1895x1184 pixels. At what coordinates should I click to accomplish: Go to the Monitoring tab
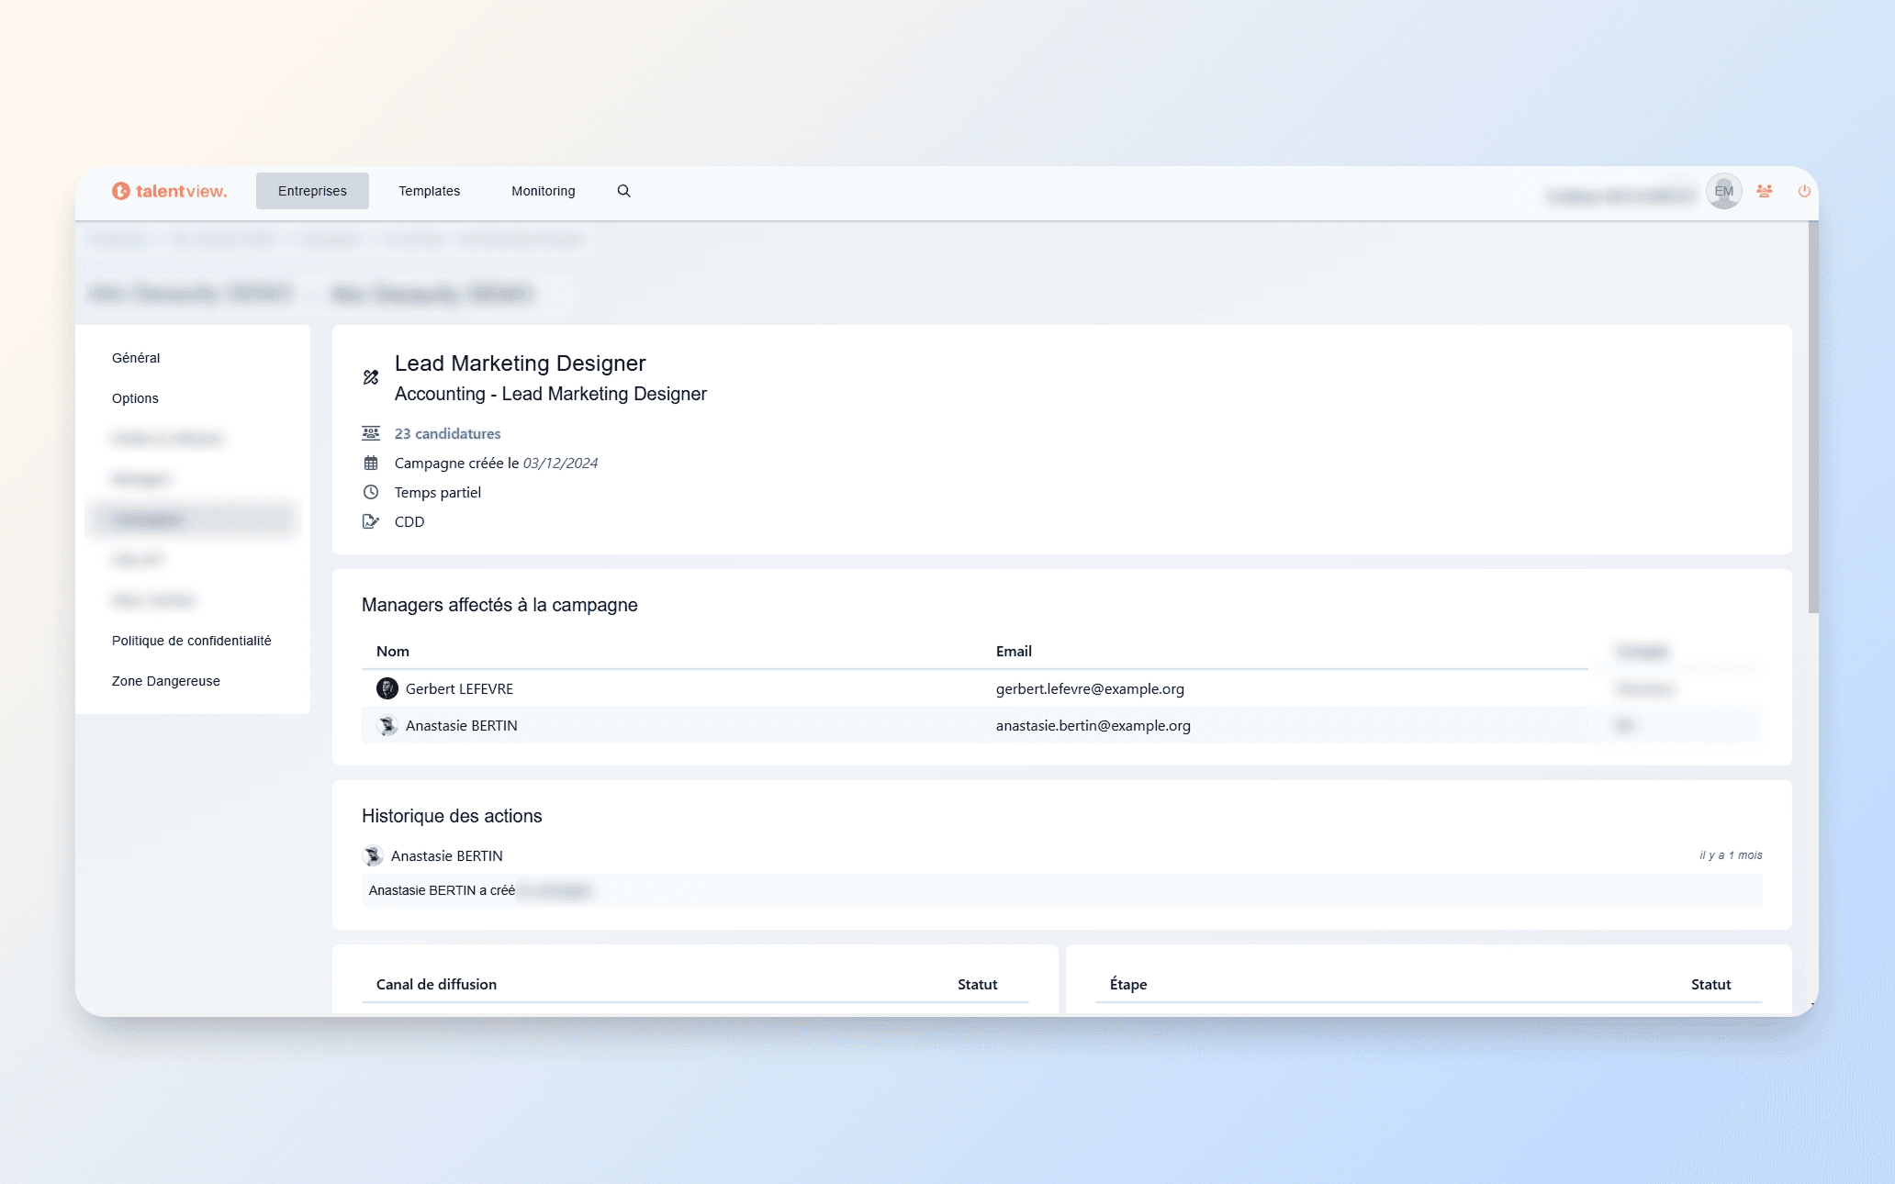[x=543, y=191]
